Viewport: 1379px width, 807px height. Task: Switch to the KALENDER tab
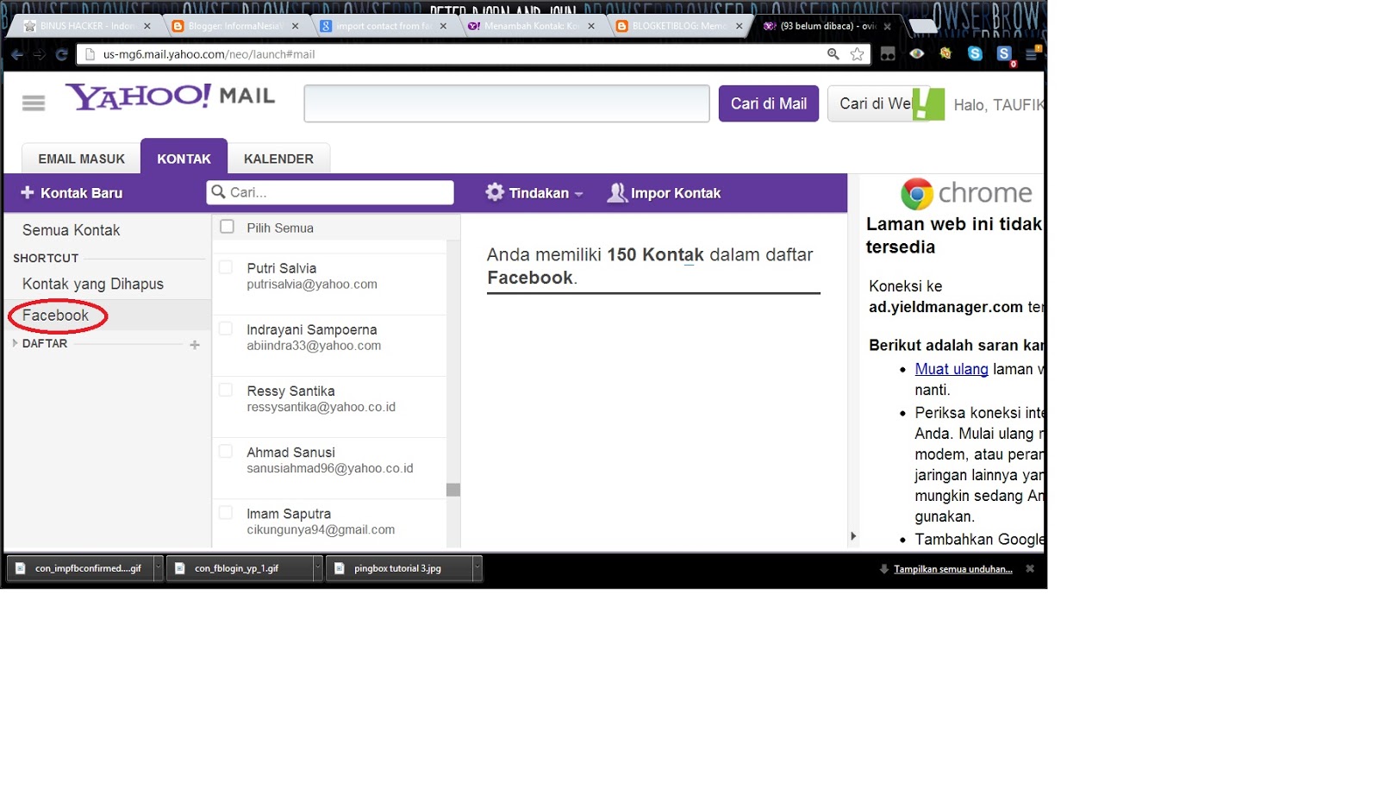pyautogui.click(x=278, y=159)
